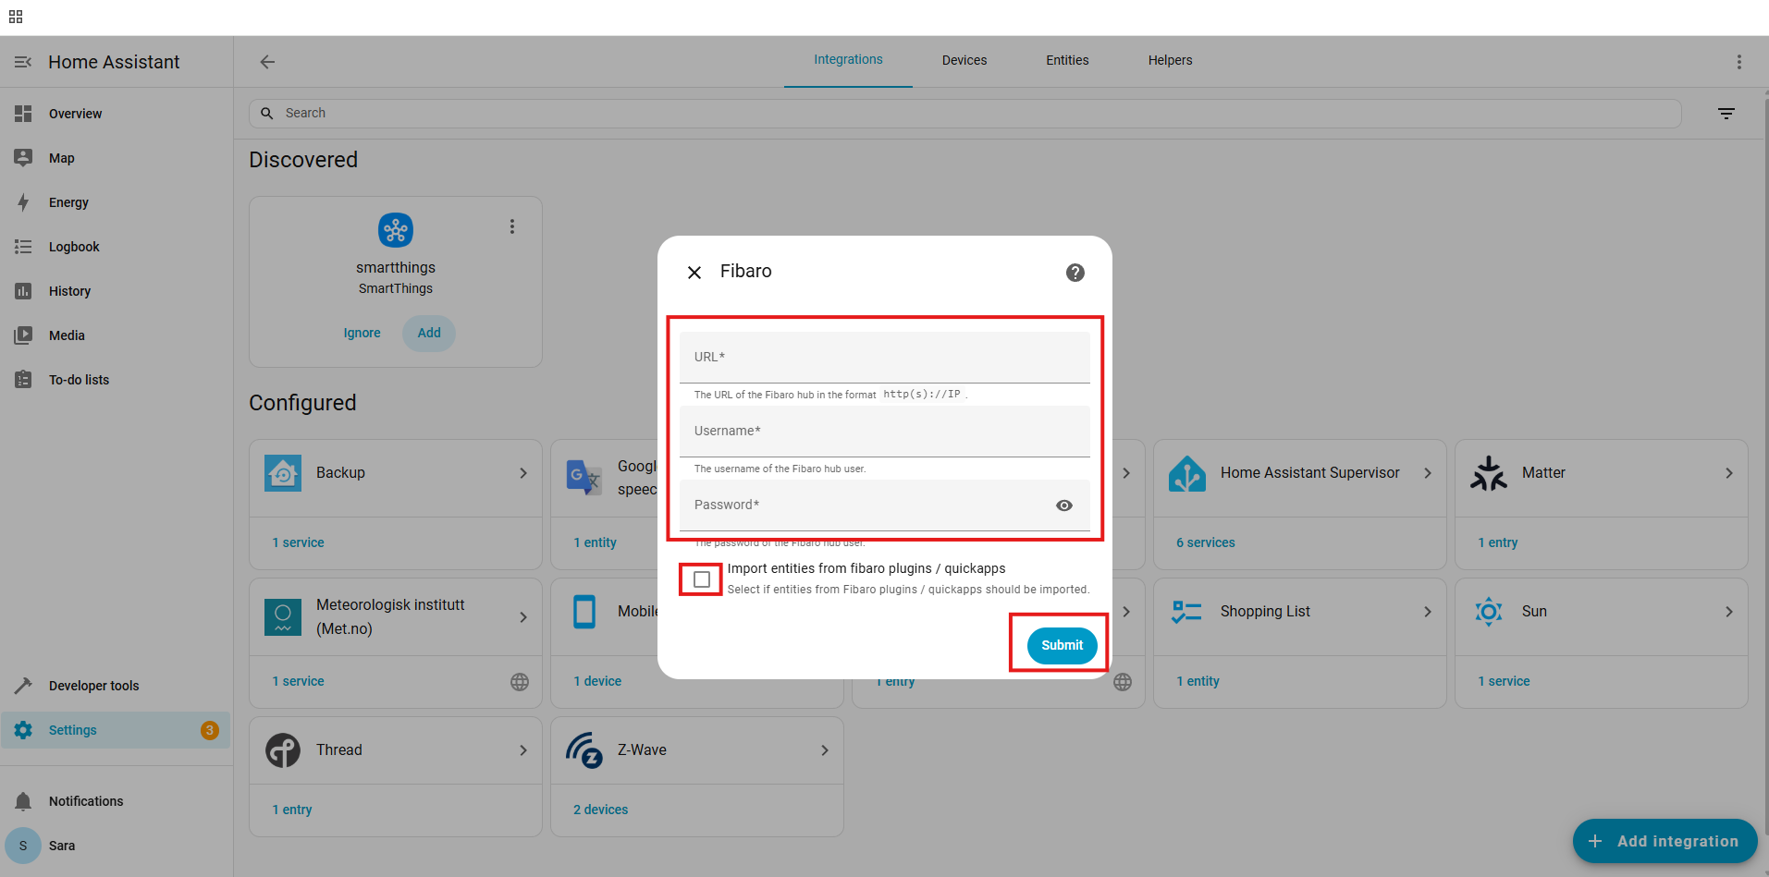Click Add integration button
The image size is (1769, 877).
coord(1665,841)
